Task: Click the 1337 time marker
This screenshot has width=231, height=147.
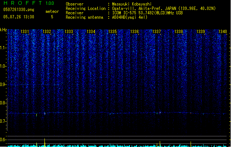Action: tap(156, 32)
